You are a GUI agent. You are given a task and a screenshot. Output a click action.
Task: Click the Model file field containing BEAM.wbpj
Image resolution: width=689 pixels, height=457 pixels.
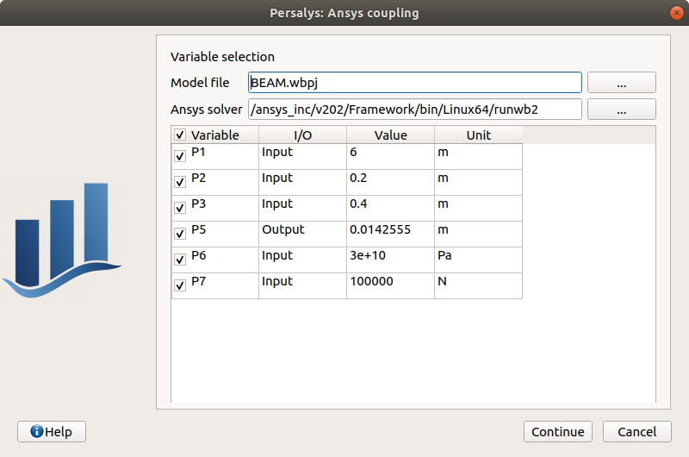pyautogui.click(x=413, y=83)
